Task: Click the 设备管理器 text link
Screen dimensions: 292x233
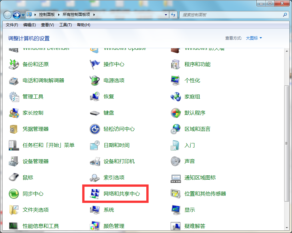Action: click(x=36, y=161)
